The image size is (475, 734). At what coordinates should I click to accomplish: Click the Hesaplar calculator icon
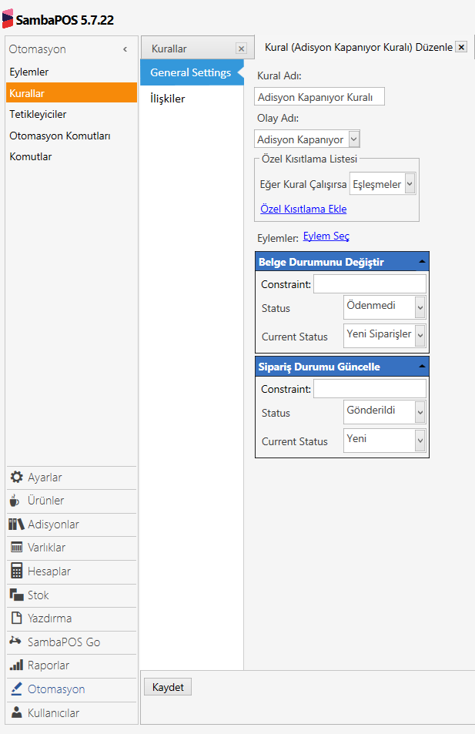coord(16,571)
